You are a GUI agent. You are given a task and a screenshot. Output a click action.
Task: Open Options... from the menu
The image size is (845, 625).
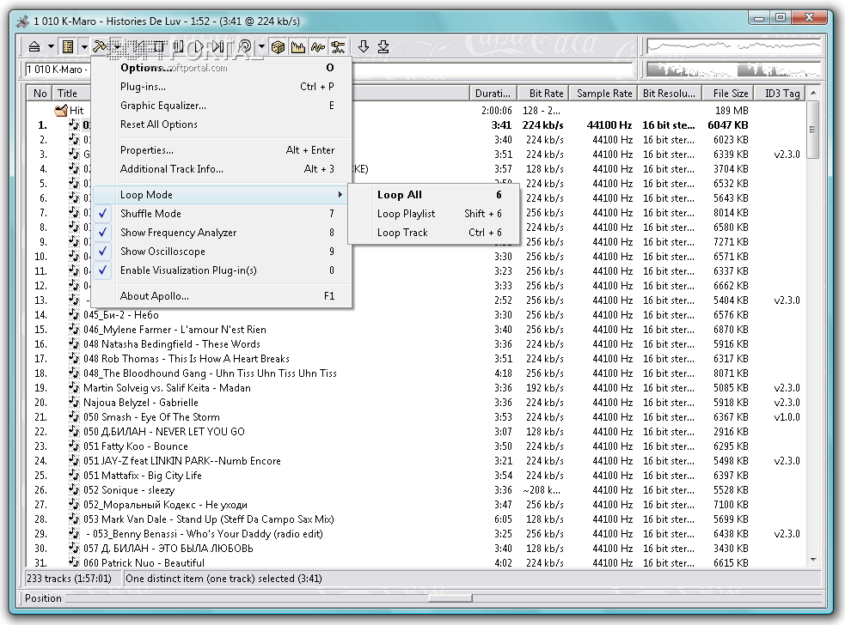pyautogui.click(x=222, y=68)
